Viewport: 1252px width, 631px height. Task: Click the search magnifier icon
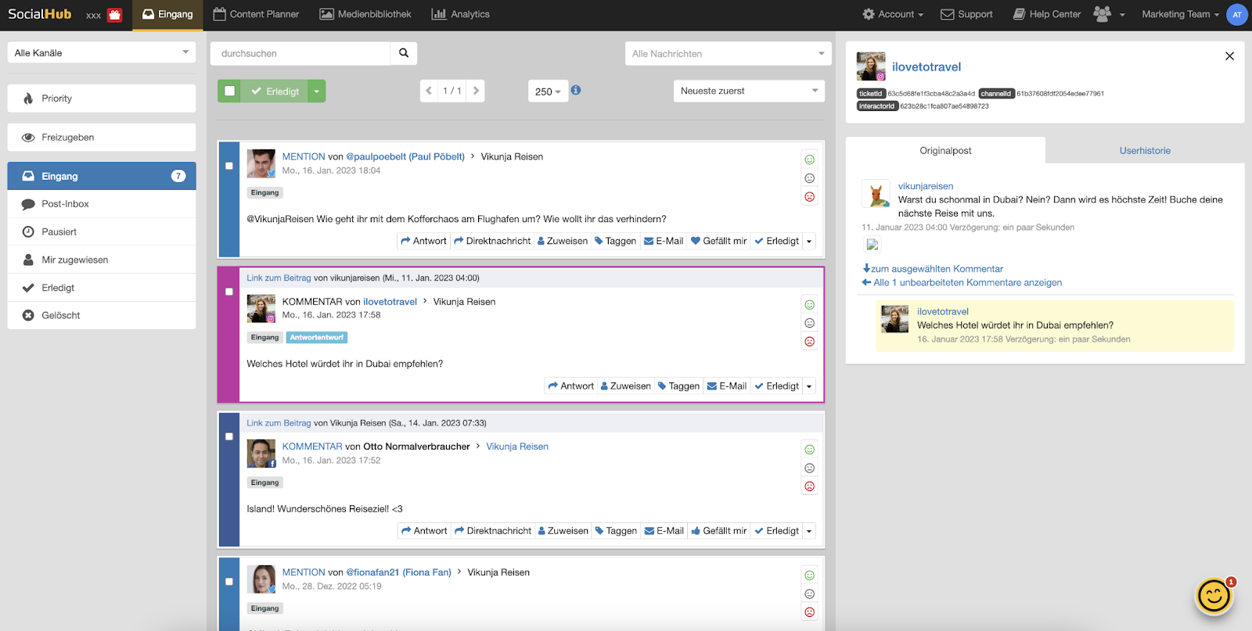404,53
